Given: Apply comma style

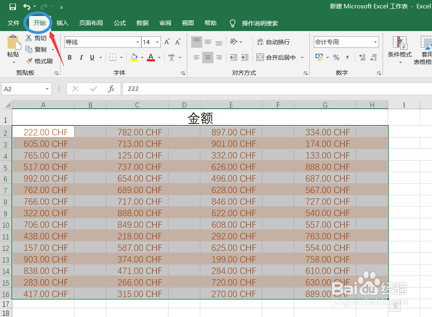Looking at the screenshot, I should point(347,57).
